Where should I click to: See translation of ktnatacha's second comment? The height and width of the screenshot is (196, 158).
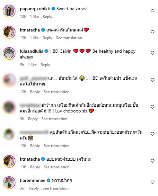click(57, 167)
